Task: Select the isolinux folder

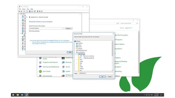Action: click(x=81, y=69)
